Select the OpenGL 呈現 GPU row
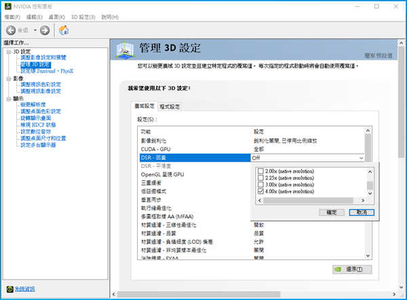 click(x=195, y=175)
